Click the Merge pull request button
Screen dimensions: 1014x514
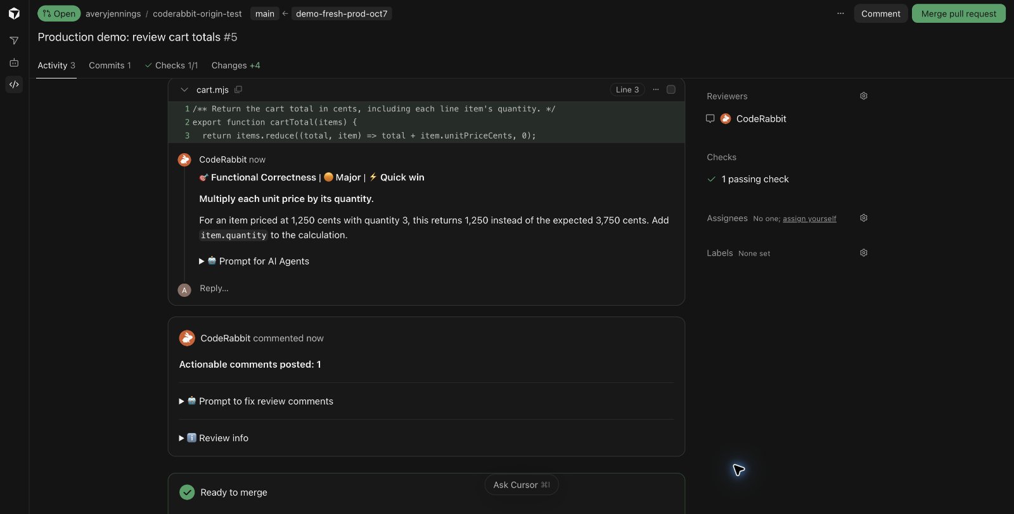(958, 13)
